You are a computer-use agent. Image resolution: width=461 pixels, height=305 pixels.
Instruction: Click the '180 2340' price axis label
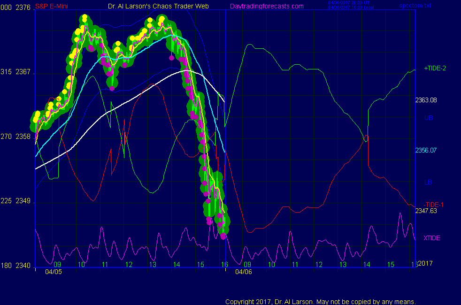15,266
